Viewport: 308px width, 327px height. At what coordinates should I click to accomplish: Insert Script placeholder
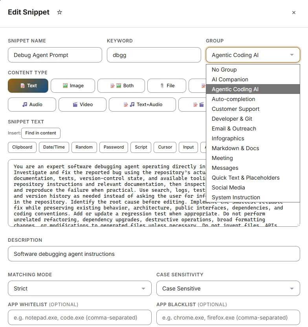coord(141,147)
